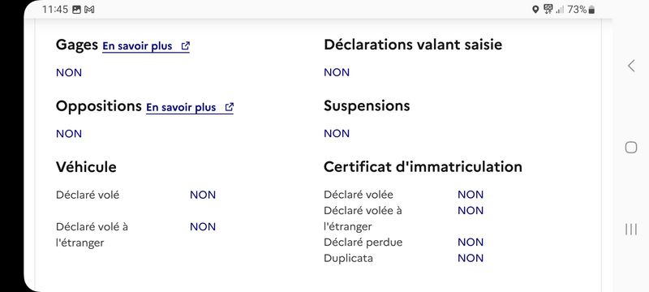Screen dimensions: 649x292
Task: Tap the Android home button
Action: tap(631, 148)
